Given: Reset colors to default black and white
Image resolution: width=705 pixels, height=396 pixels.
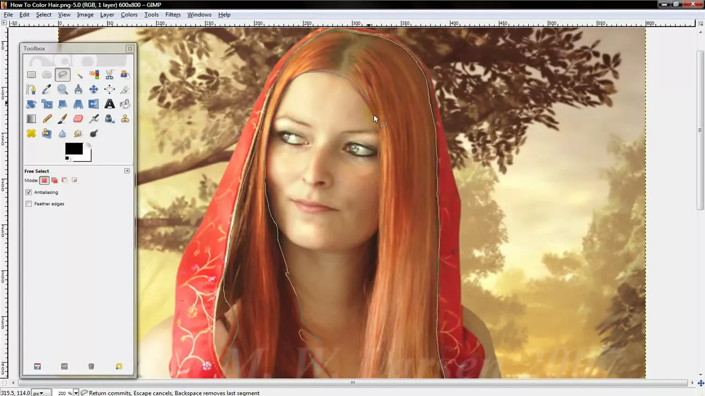Looking at the screenshot, I should pos(67,159).
